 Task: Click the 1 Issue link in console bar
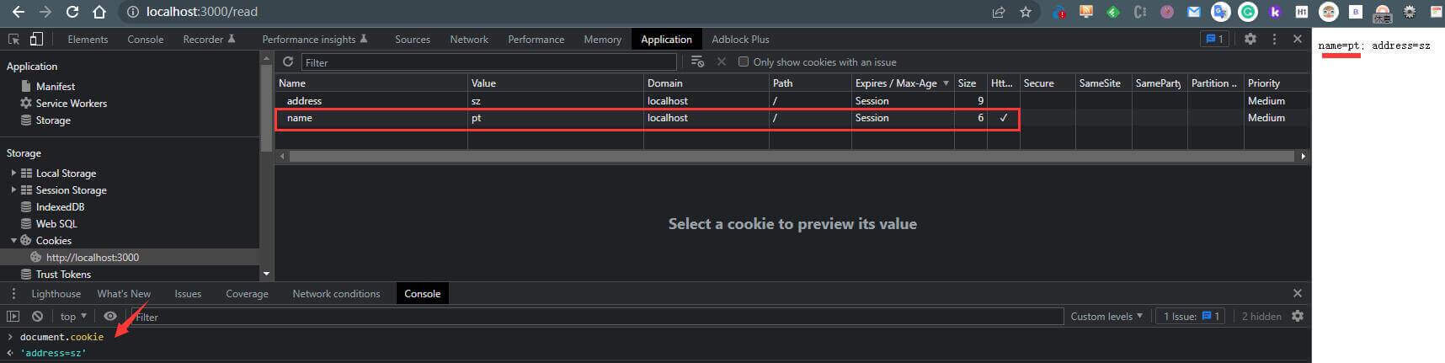coord(1192,316)
